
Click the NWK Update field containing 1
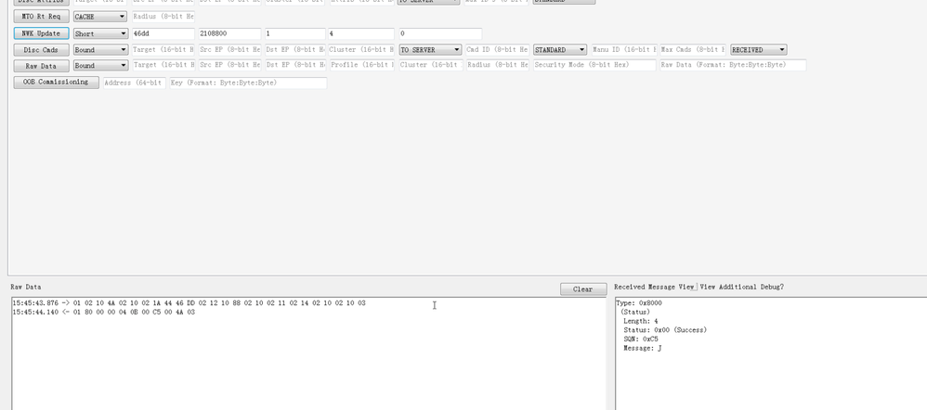[x=295, y=33]
